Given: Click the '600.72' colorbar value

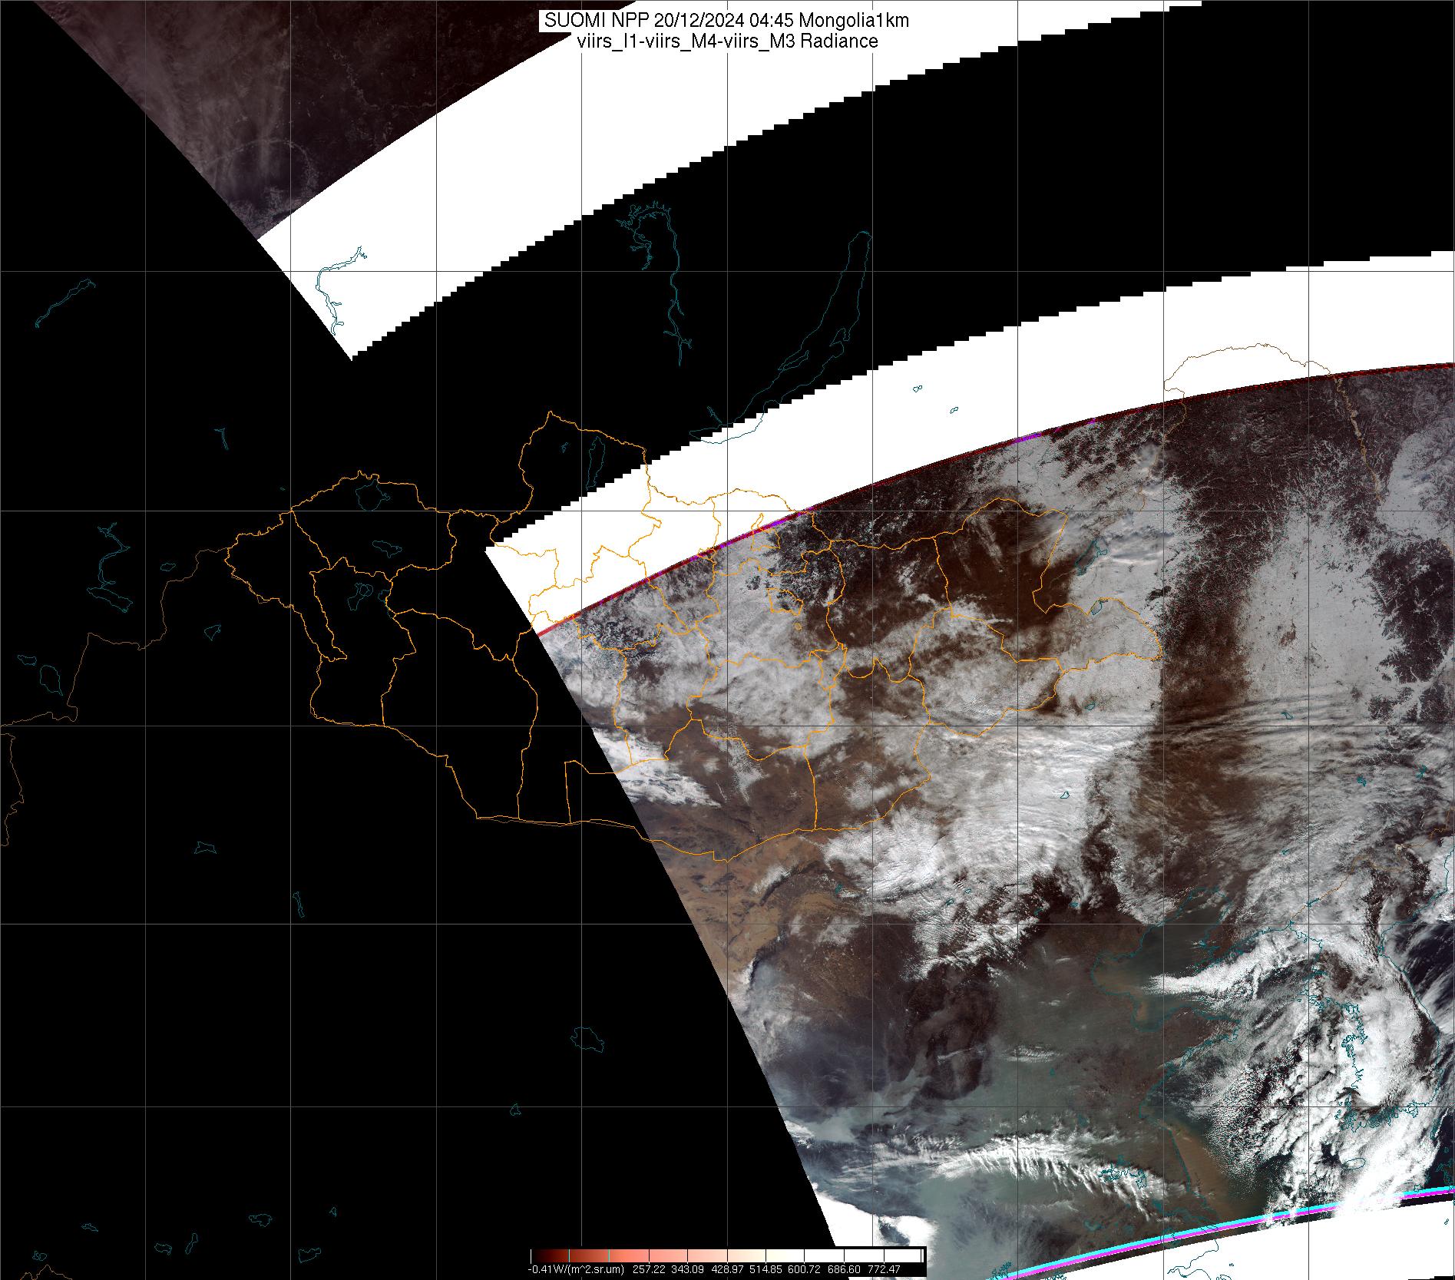Looking at the screenshot, I should click(804, 1270).
